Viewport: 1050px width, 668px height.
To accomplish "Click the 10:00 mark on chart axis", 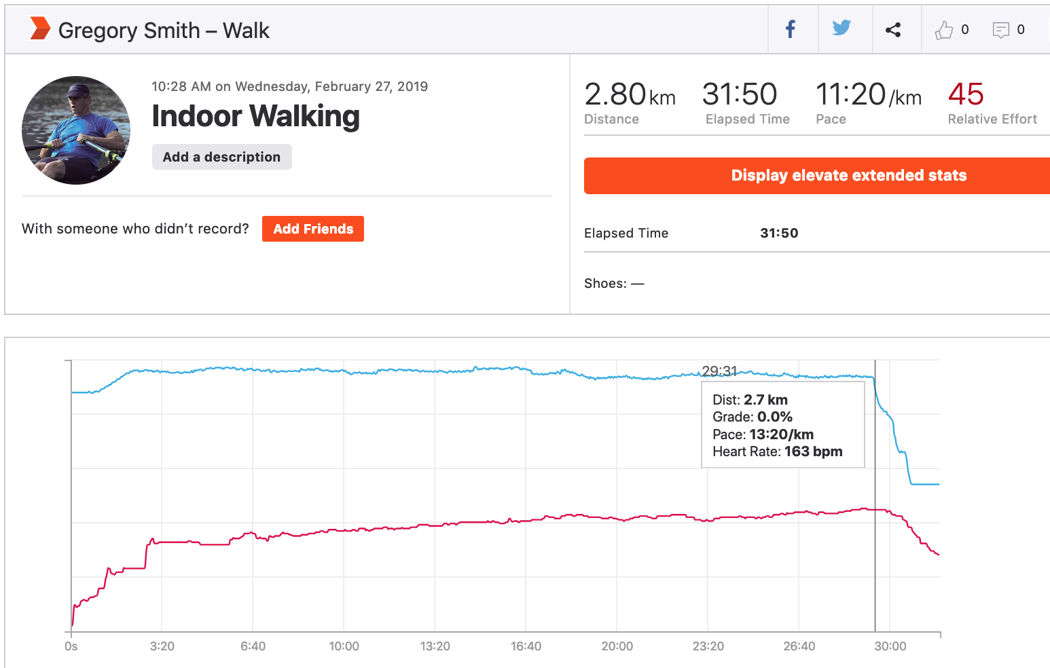I will 344,646.
